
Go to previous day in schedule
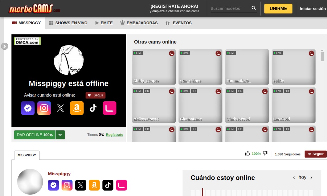[294, 178]
